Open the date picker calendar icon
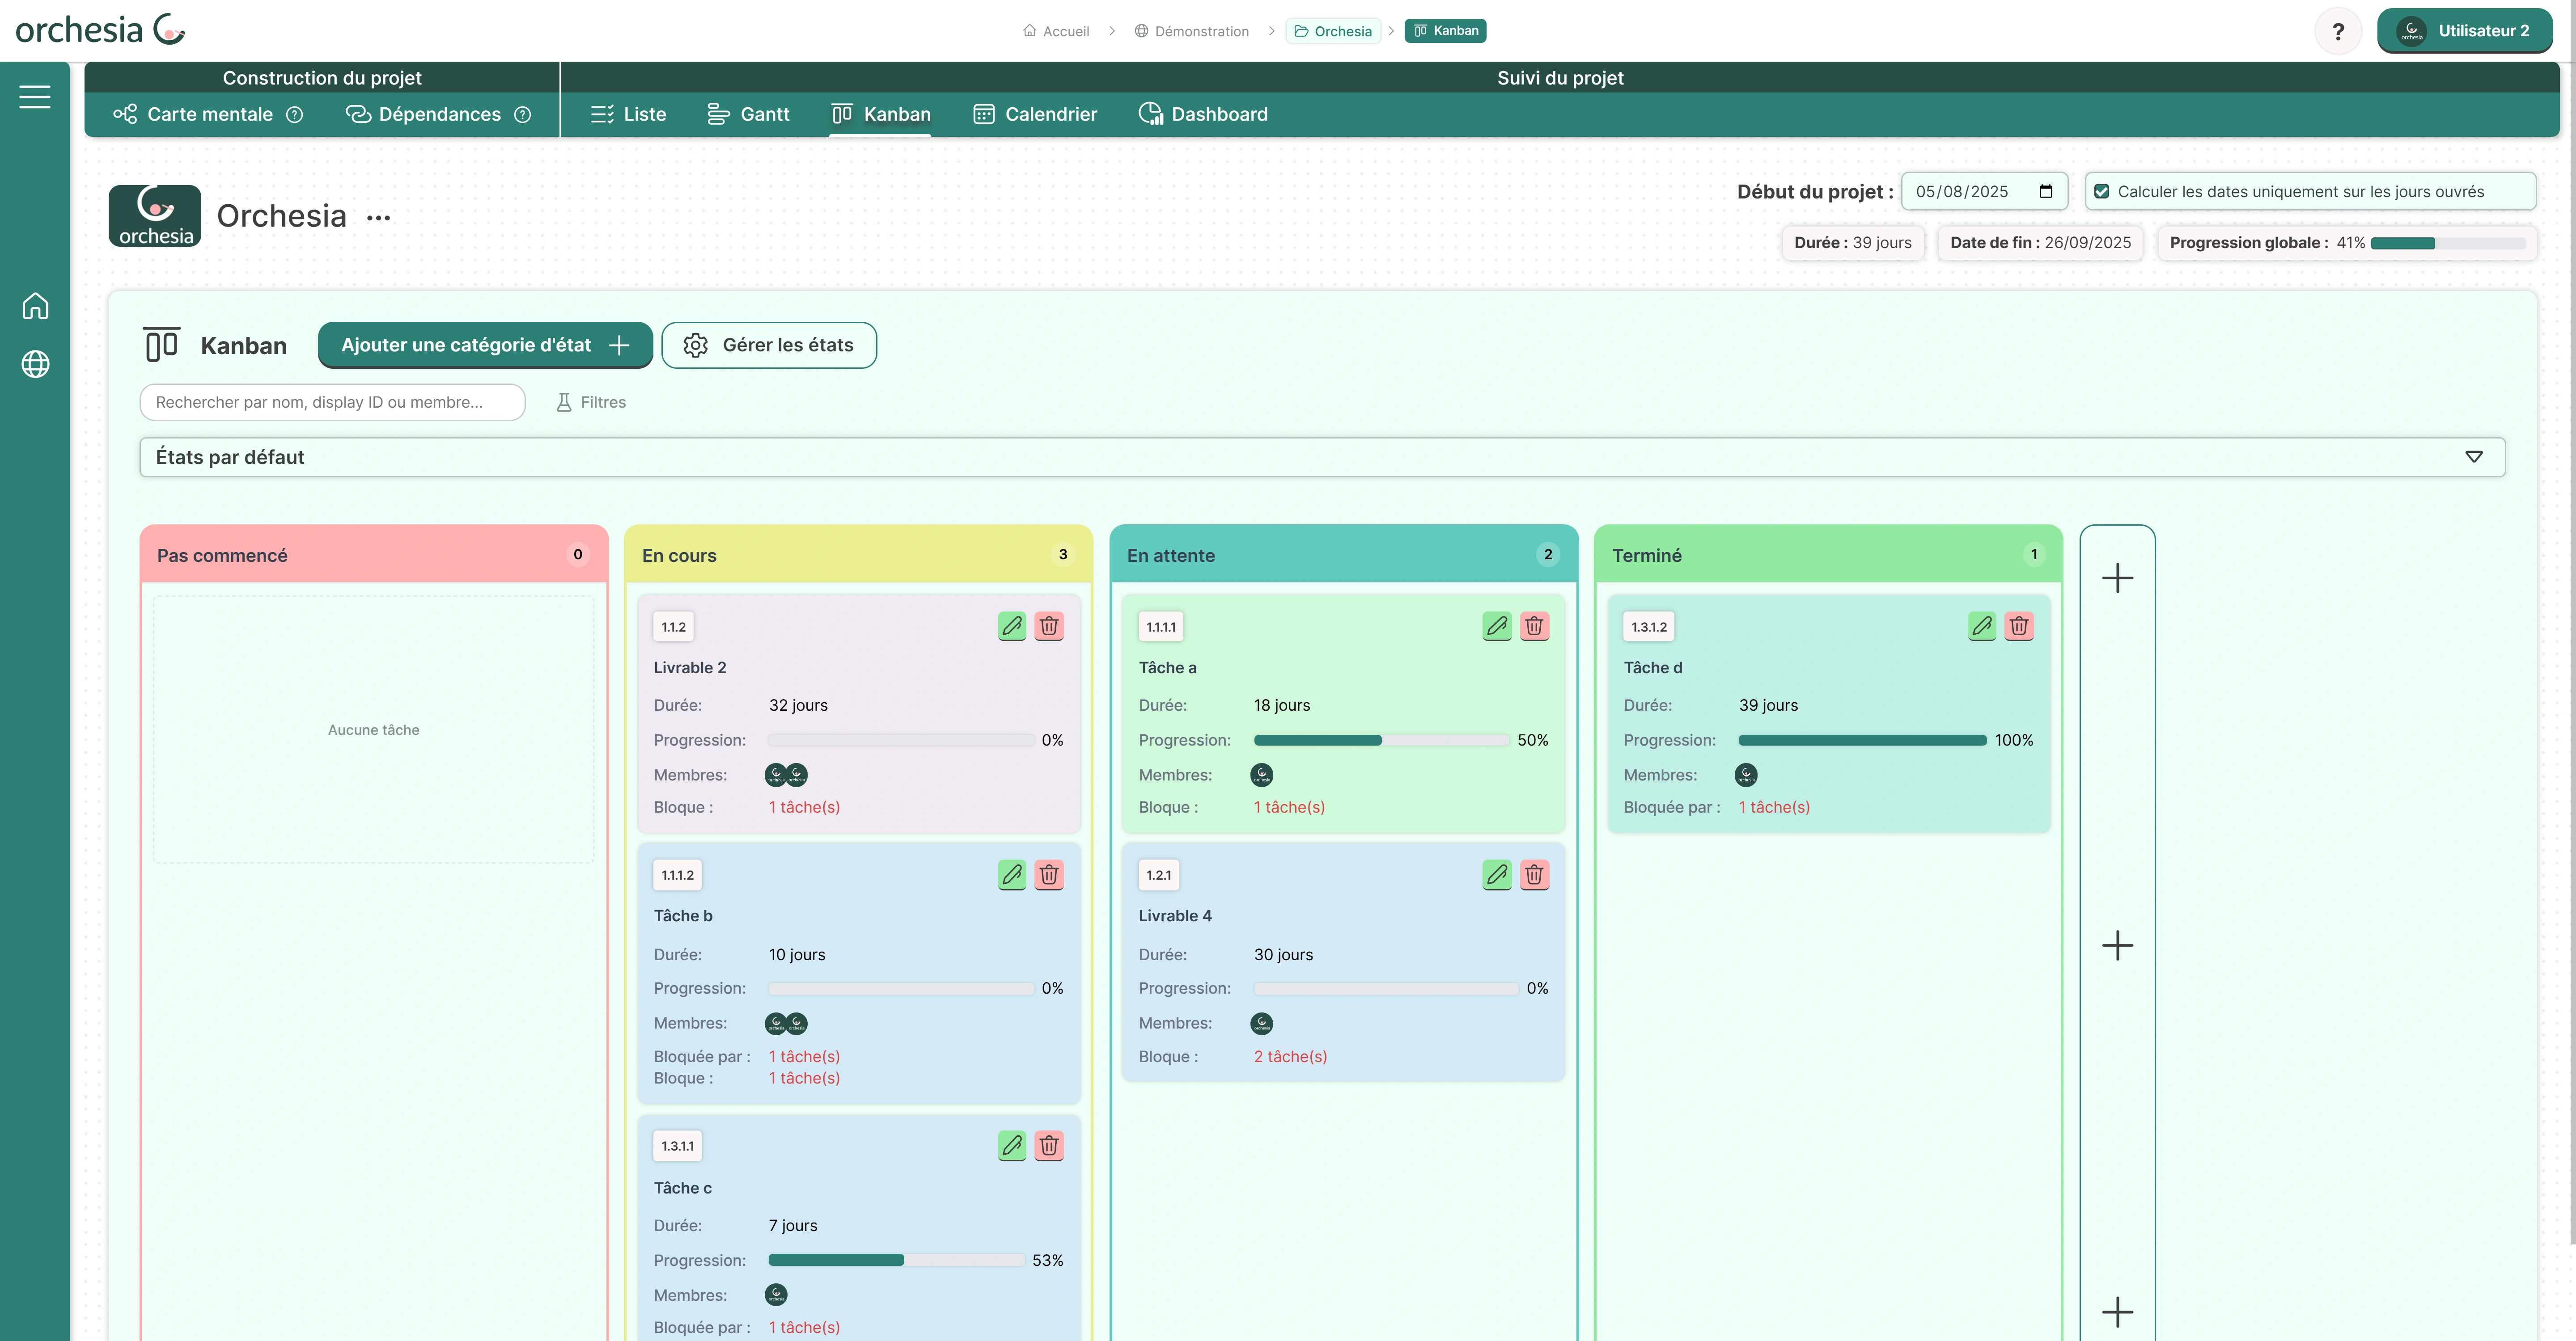The image size is (2576, 1341). click(2046, 192)
